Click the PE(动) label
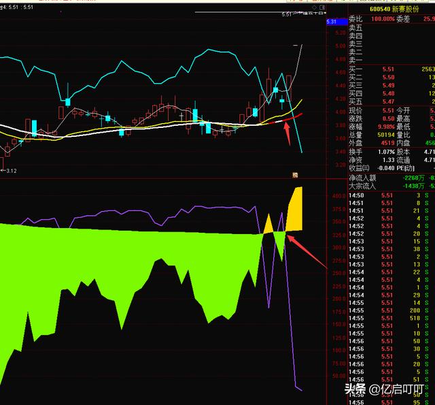 pos(405,168)
